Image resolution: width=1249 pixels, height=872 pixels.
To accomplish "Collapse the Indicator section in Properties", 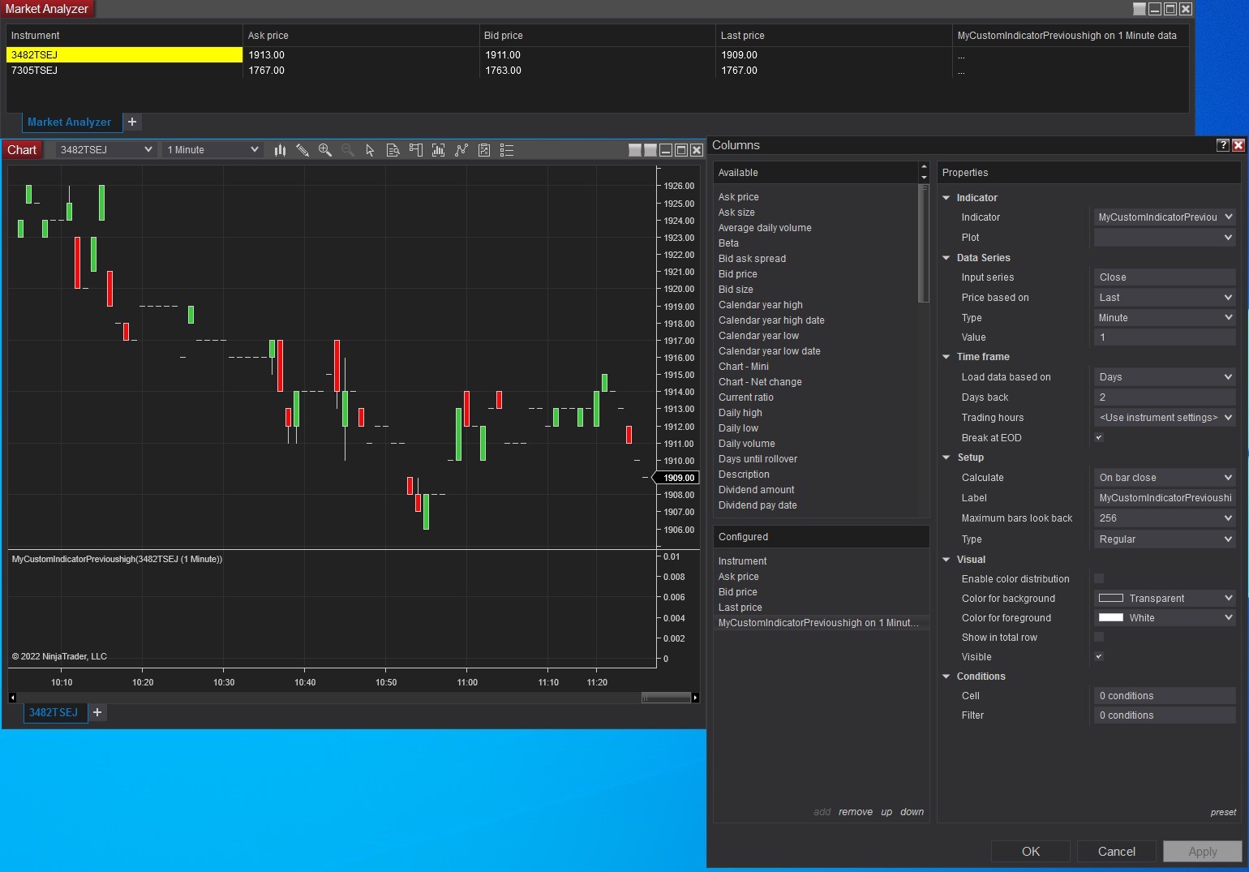I will (x=946, y=198).
